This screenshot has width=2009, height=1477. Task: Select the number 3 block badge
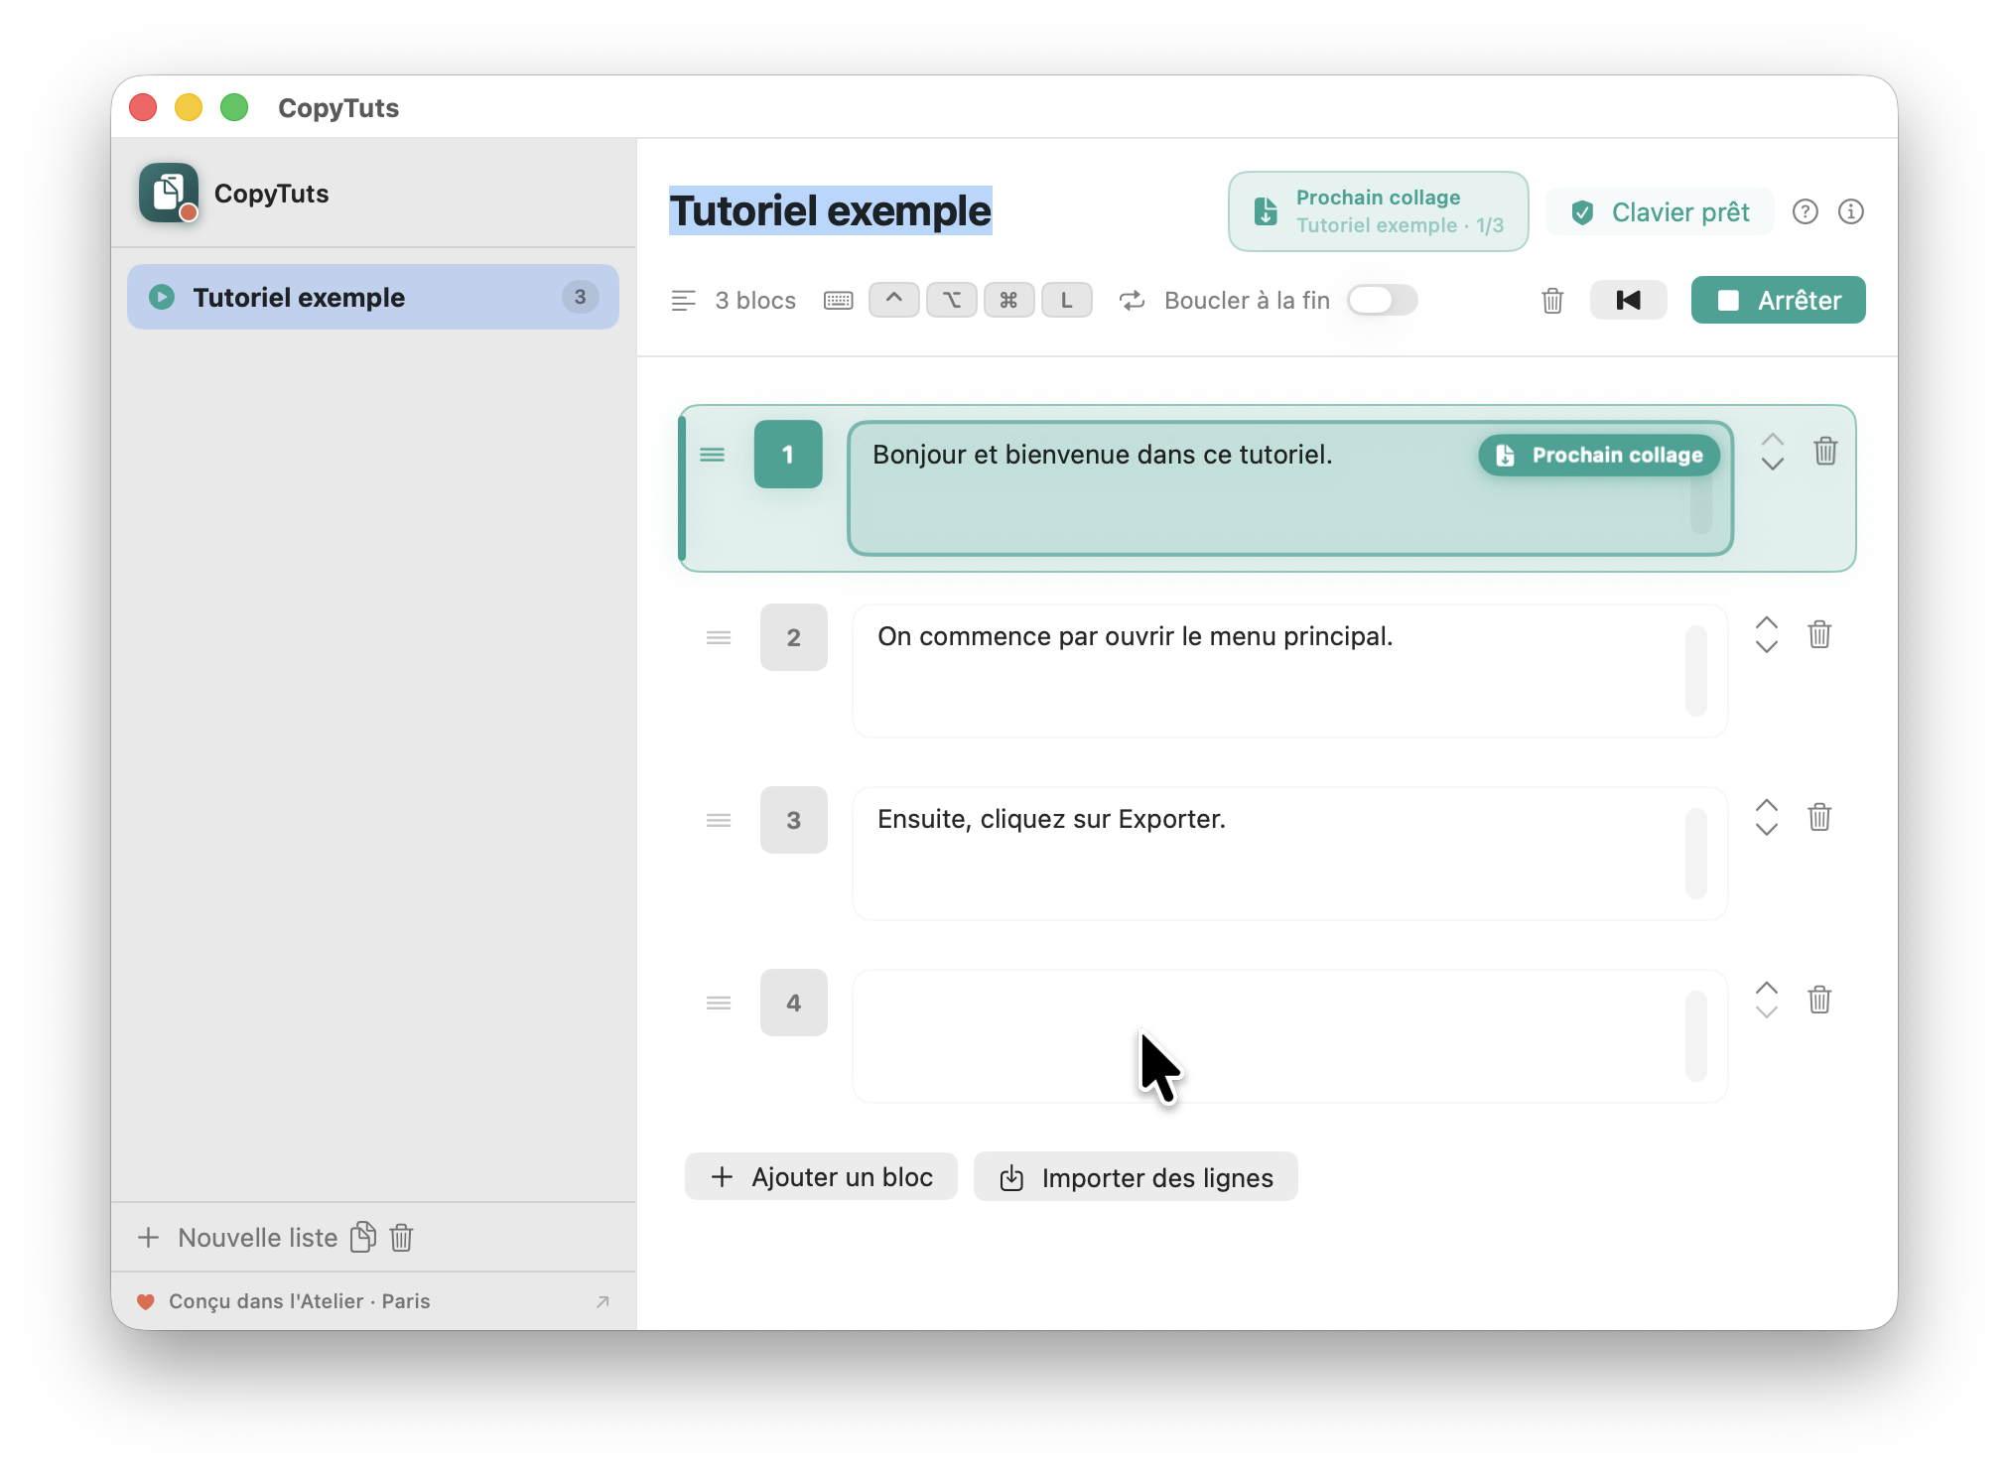(x=794, y=820)
